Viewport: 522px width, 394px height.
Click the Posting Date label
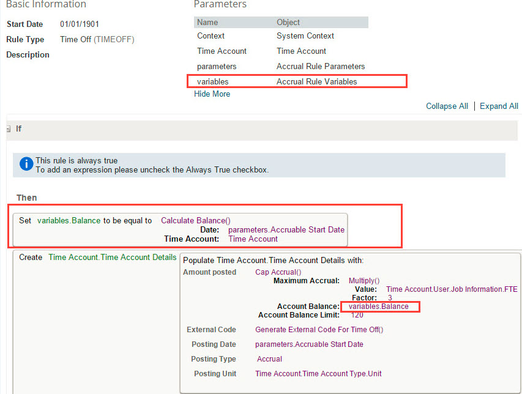(x=214, y=344)
